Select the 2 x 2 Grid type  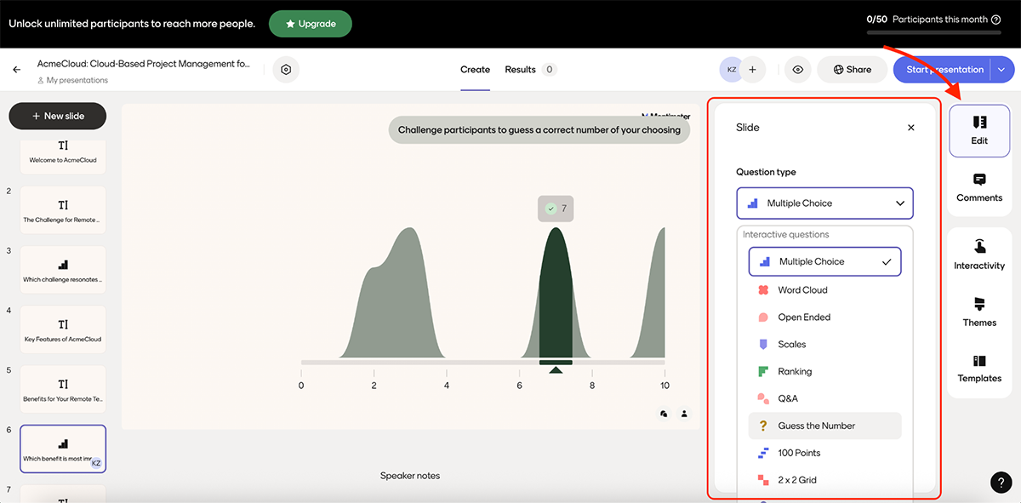coord(797,479)
